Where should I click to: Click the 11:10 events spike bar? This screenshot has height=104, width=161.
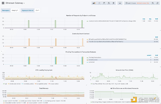(56, 42)
